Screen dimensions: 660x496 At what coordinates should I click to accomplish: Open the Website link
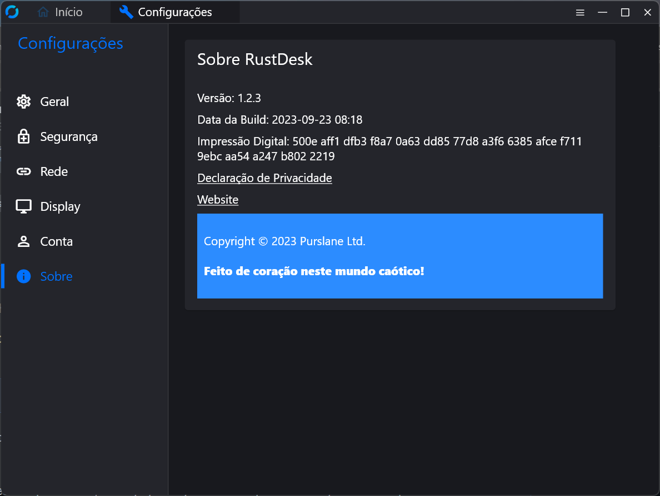(218, 200)
